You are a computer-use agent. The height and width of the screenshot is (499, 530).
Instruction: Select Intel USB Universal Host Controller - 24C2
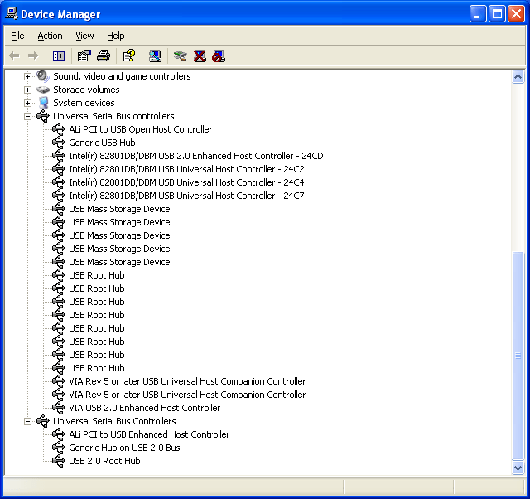186,169
